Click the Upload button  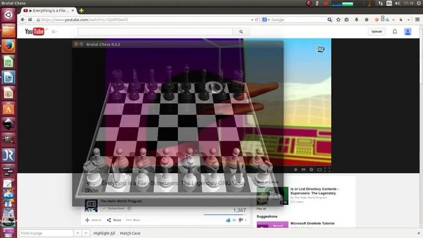pyautogui.click(x=376, y=32)
